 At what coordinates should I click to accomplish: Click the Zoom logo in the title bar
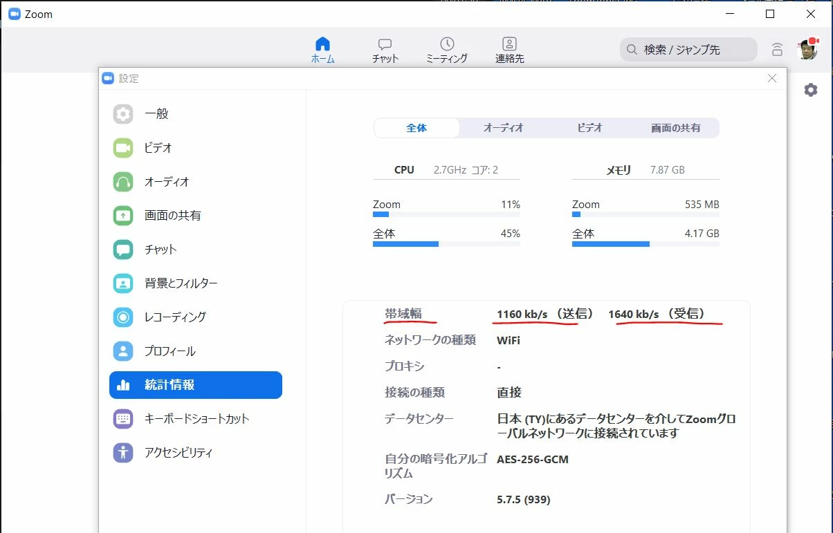(x=14, y=14)
